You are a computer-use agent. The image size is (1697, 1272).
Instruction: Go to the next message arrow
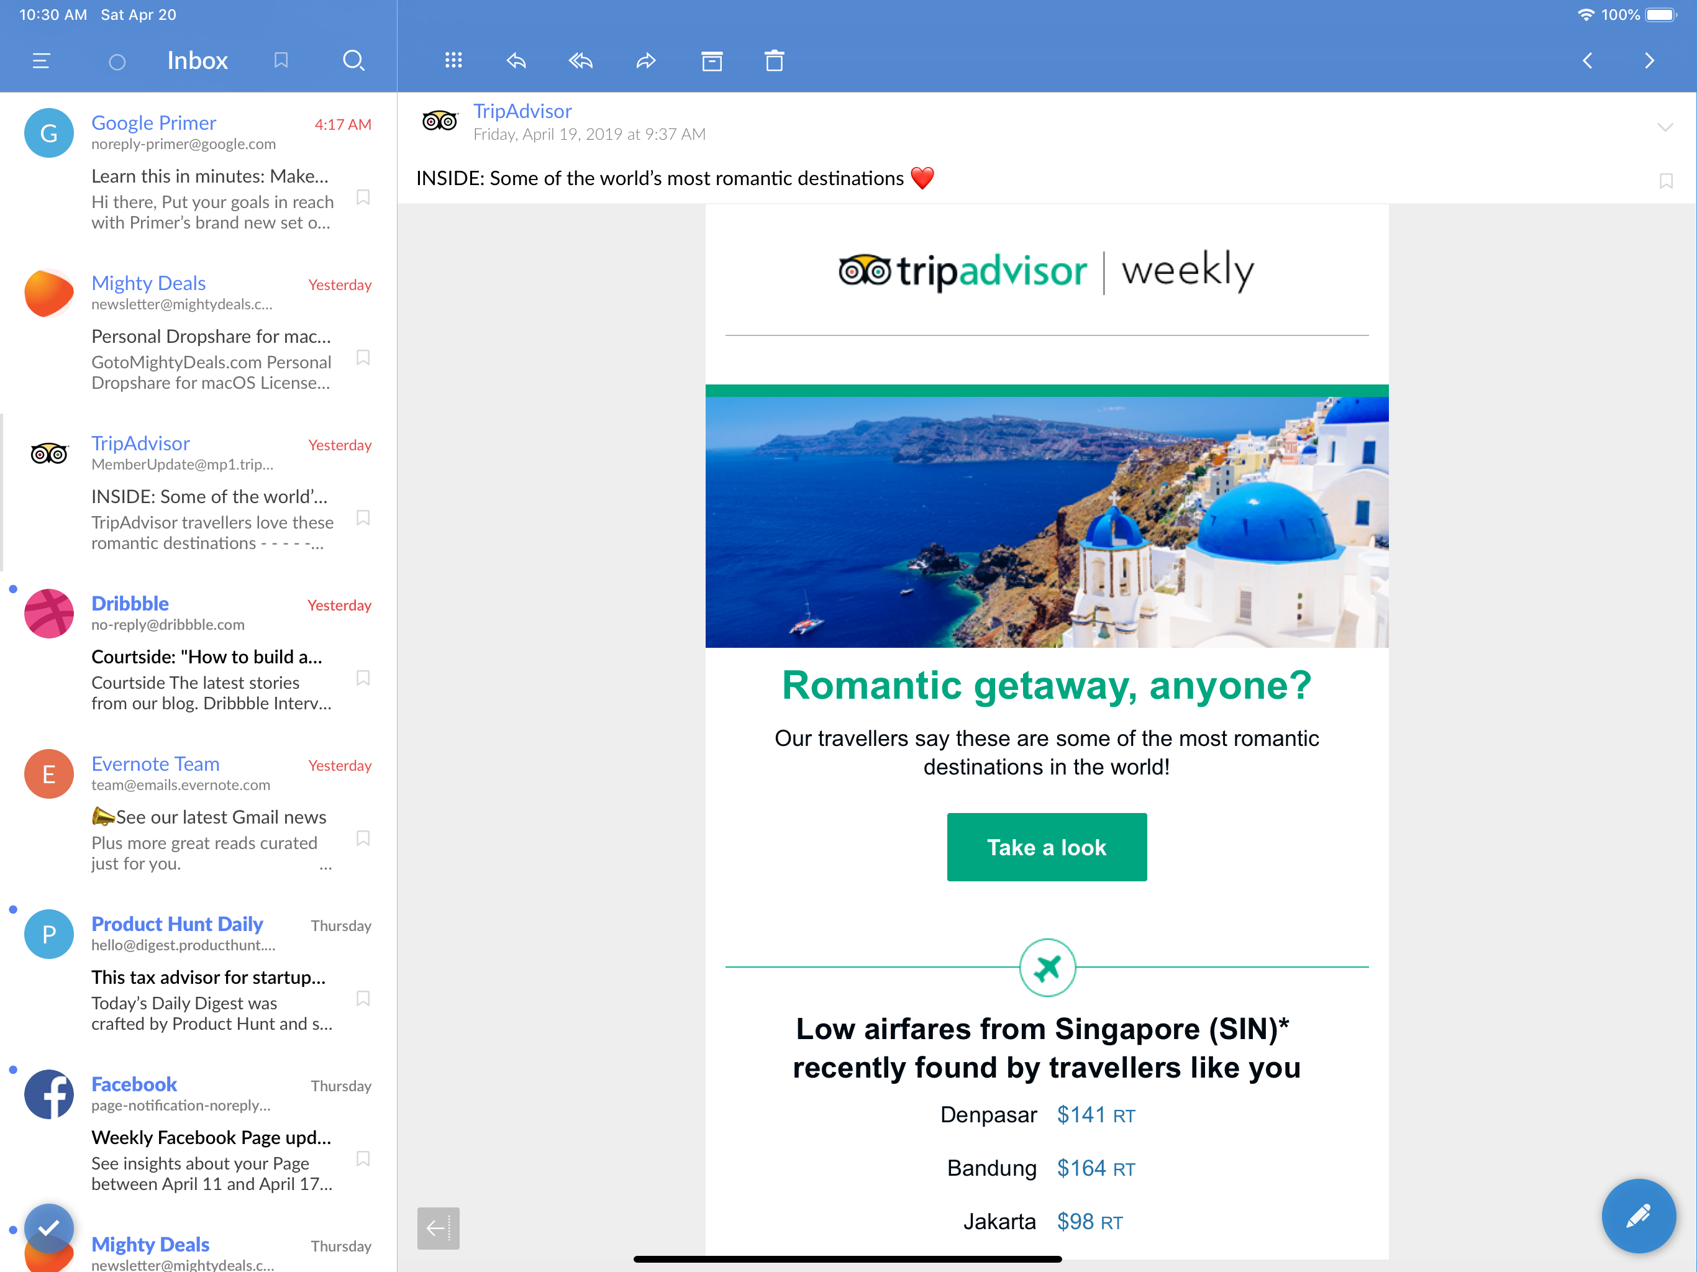point(1649,61)
